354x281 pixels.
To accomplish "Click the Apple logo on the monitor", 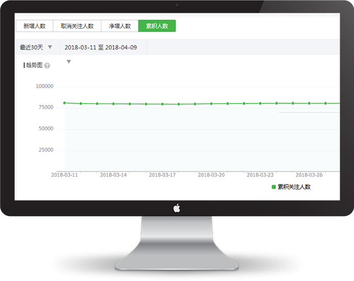I will 176,208.
